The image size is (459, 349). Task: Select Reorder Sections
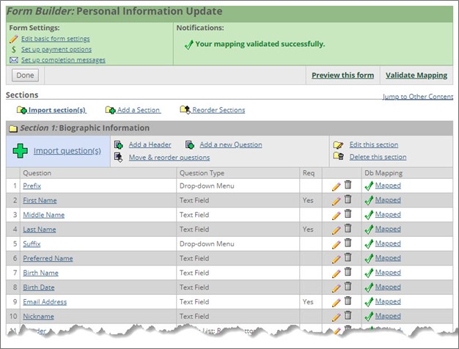point(219,110)
